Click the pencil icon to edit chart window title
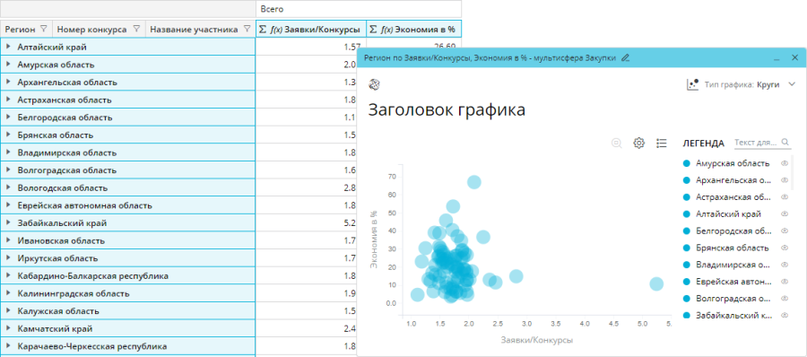Screen dimensions: 807x357 pos(625,57)
